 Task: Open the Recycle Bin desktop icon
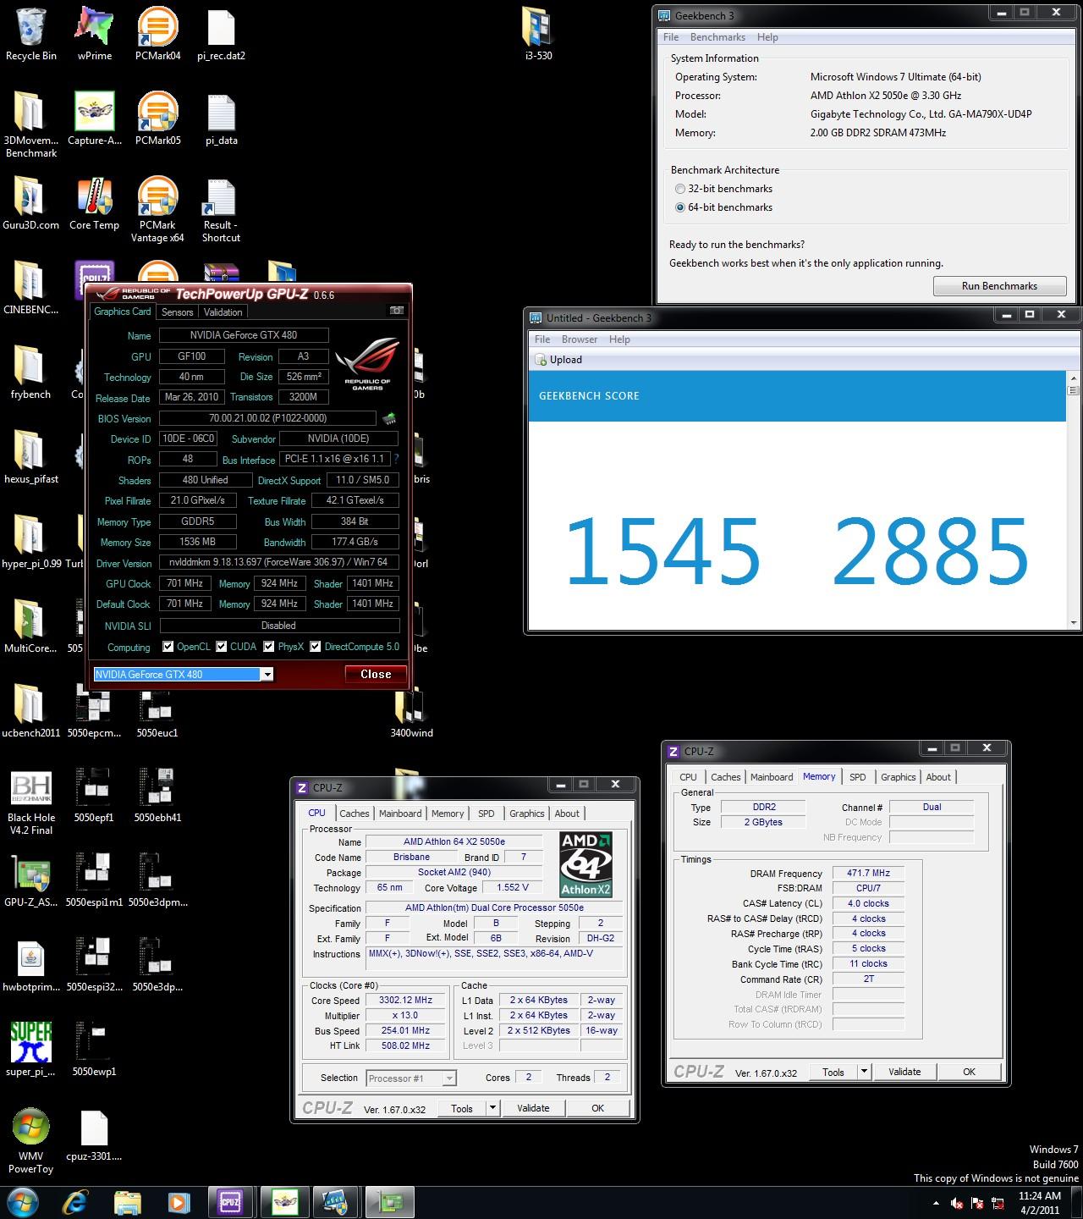(x=30, y=27)
